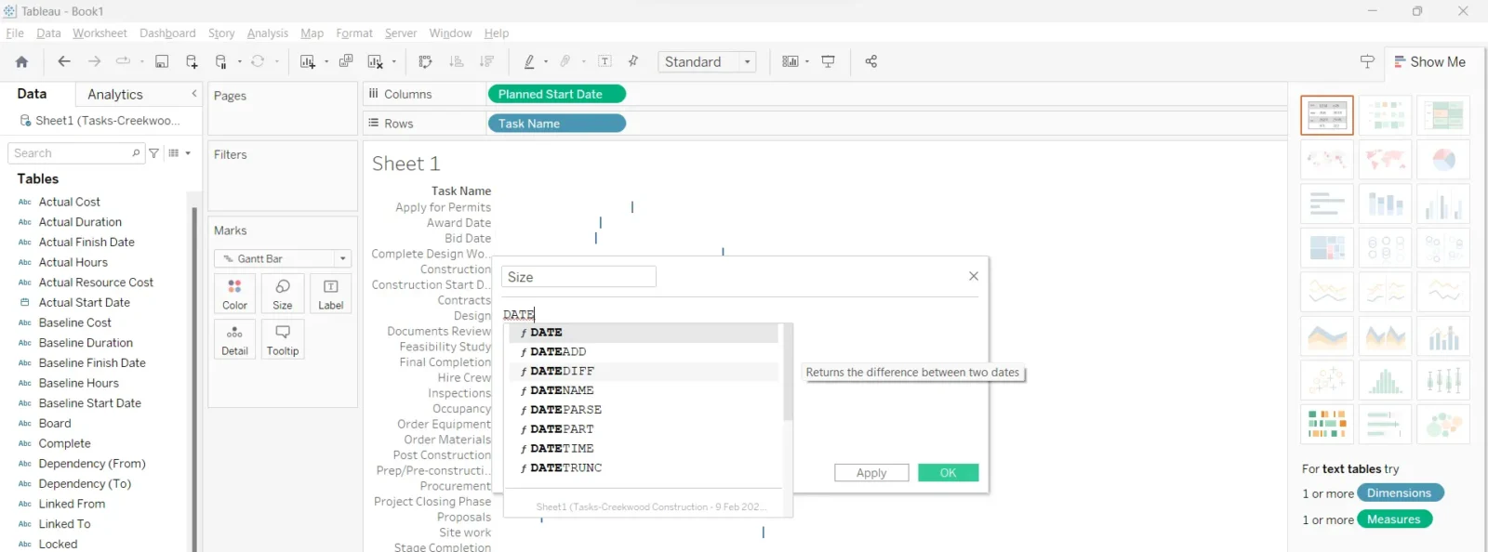Click the Size marks card button
The image size is (1488, 552).
(283, 294)
